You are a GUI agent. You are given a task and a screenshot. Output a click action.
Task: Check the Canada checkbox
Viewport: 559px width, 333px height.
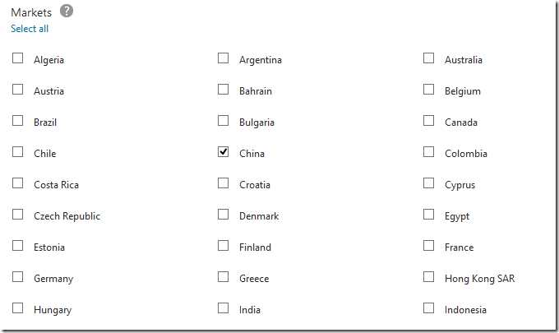point(429,121)
